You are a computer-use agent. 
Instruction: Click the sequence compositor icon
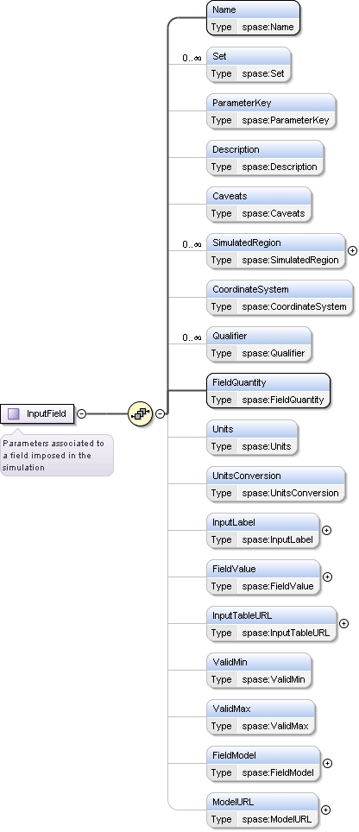click(x=140, y=413)
